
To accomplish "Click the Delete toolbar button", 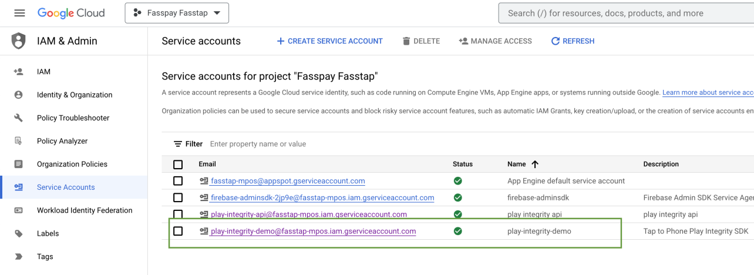I will [x=421, y=41].
